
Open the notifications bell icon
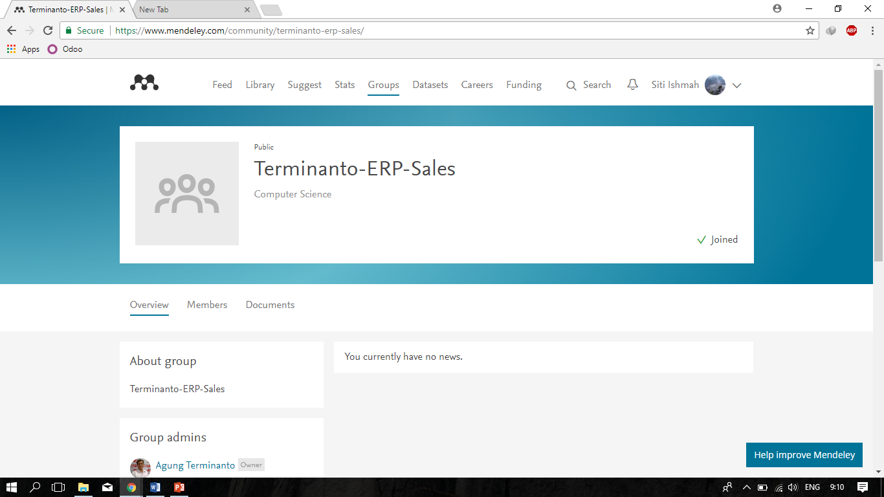633,85
